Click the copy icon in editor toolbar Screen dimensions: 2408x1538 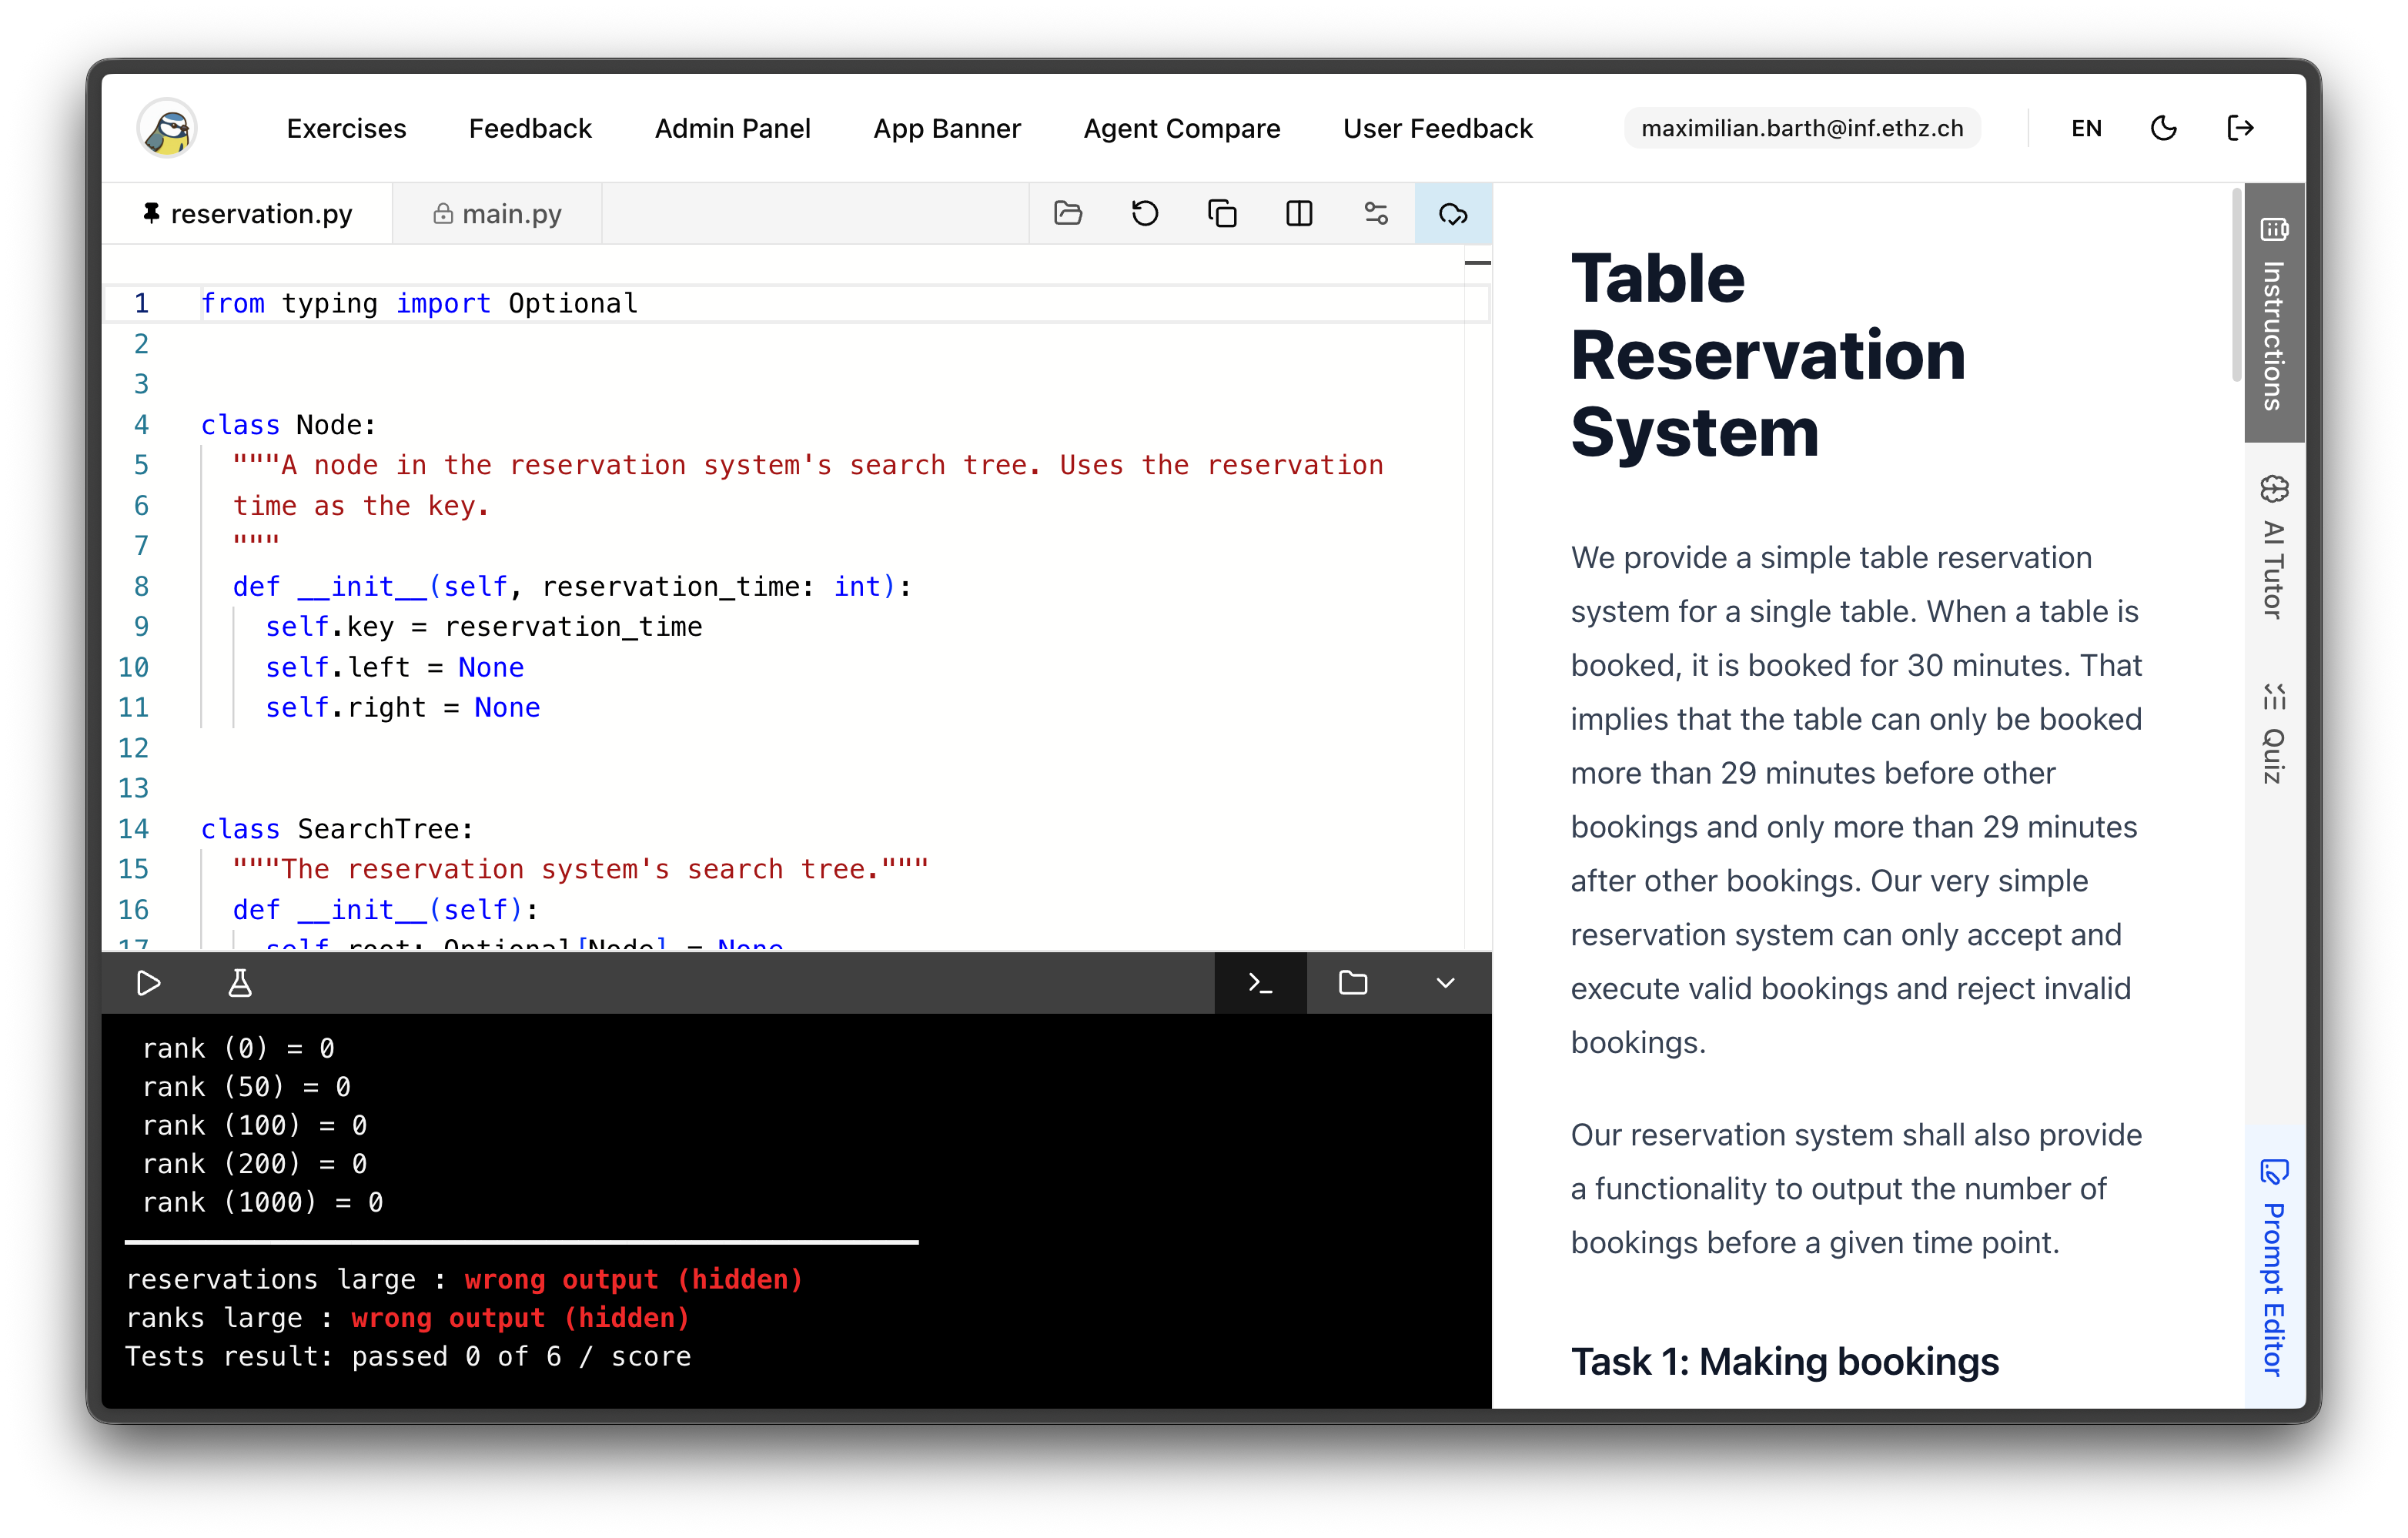click(x=1222, y=213)
